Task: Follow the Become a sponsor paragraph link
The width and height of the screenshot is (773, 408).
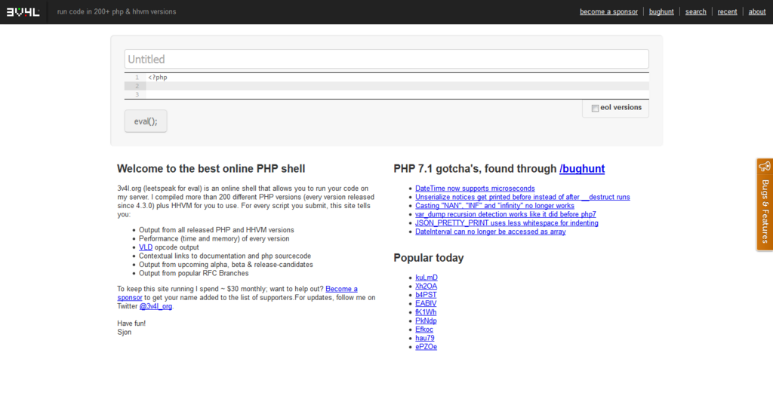Action: (x=341, y=289)
